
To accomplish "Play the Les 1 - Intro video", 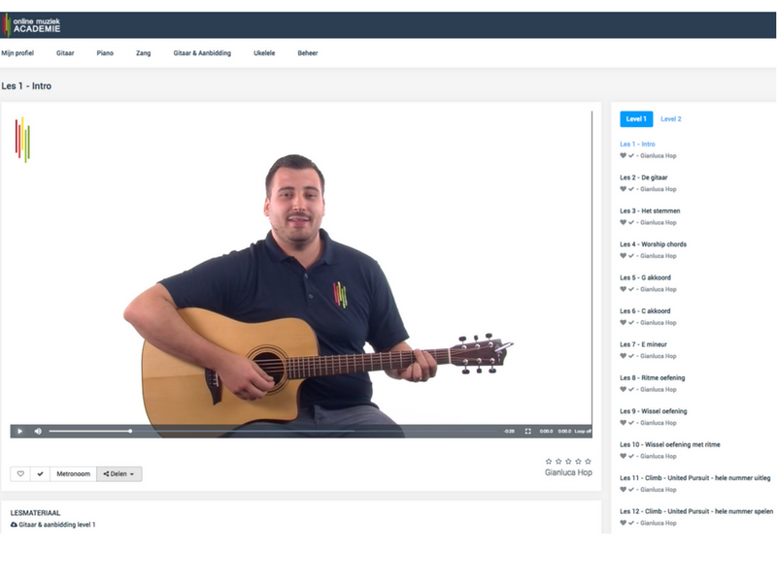I will pos(19,431).
